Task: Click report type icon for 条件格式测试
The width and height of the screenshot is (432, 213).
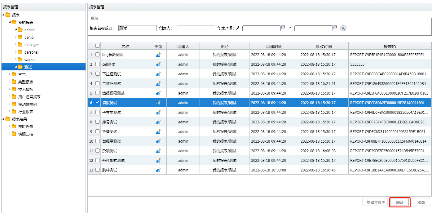Action: click(x=158, y=160)
